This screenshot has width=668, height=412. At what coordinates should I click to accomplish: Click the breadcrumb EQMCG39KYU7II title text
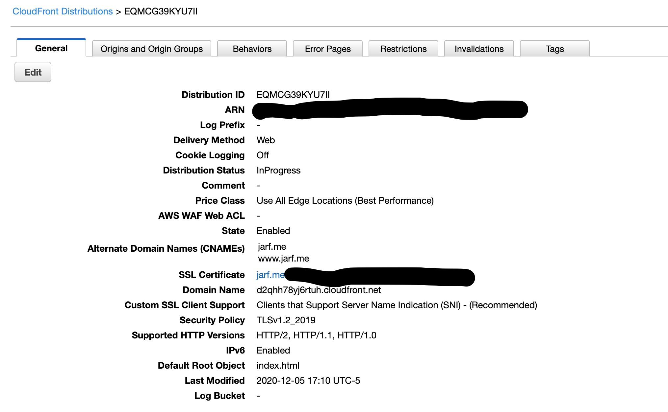pos(161,11)
